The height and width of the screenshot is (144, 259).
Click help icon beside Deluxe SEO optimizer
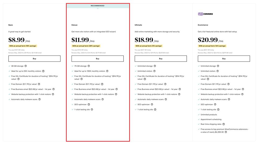point(89,104)
